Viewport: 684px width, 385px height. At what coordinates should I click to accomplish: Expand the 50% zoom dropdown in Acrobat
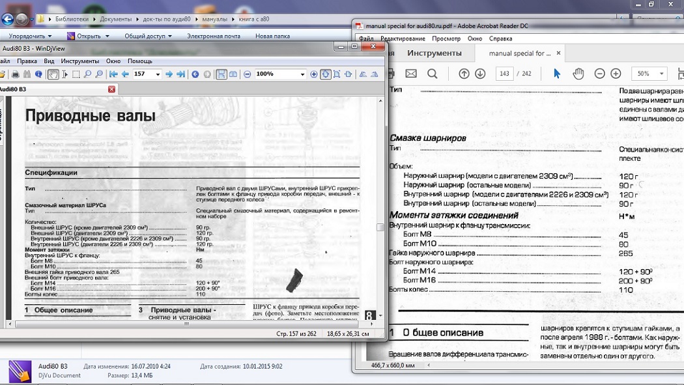pyautogui.click(x=661, y=74)
